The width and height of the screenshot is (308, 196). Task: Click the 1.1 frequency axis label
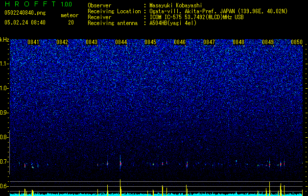4,64
